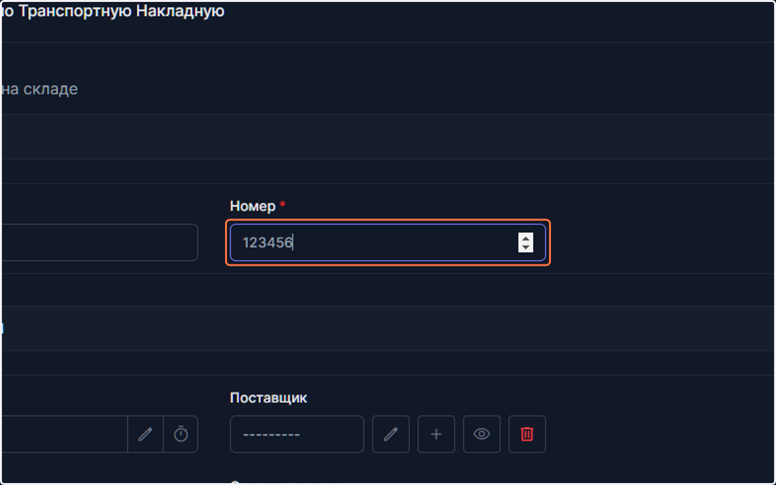776x485 pixels.
Task: Click the Поставщик label
Action: tap(268, 398)
